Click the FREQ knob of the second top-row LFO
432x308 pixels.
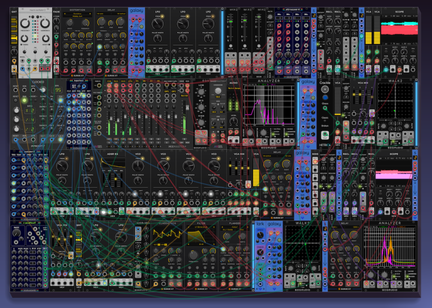click(183, 24)
